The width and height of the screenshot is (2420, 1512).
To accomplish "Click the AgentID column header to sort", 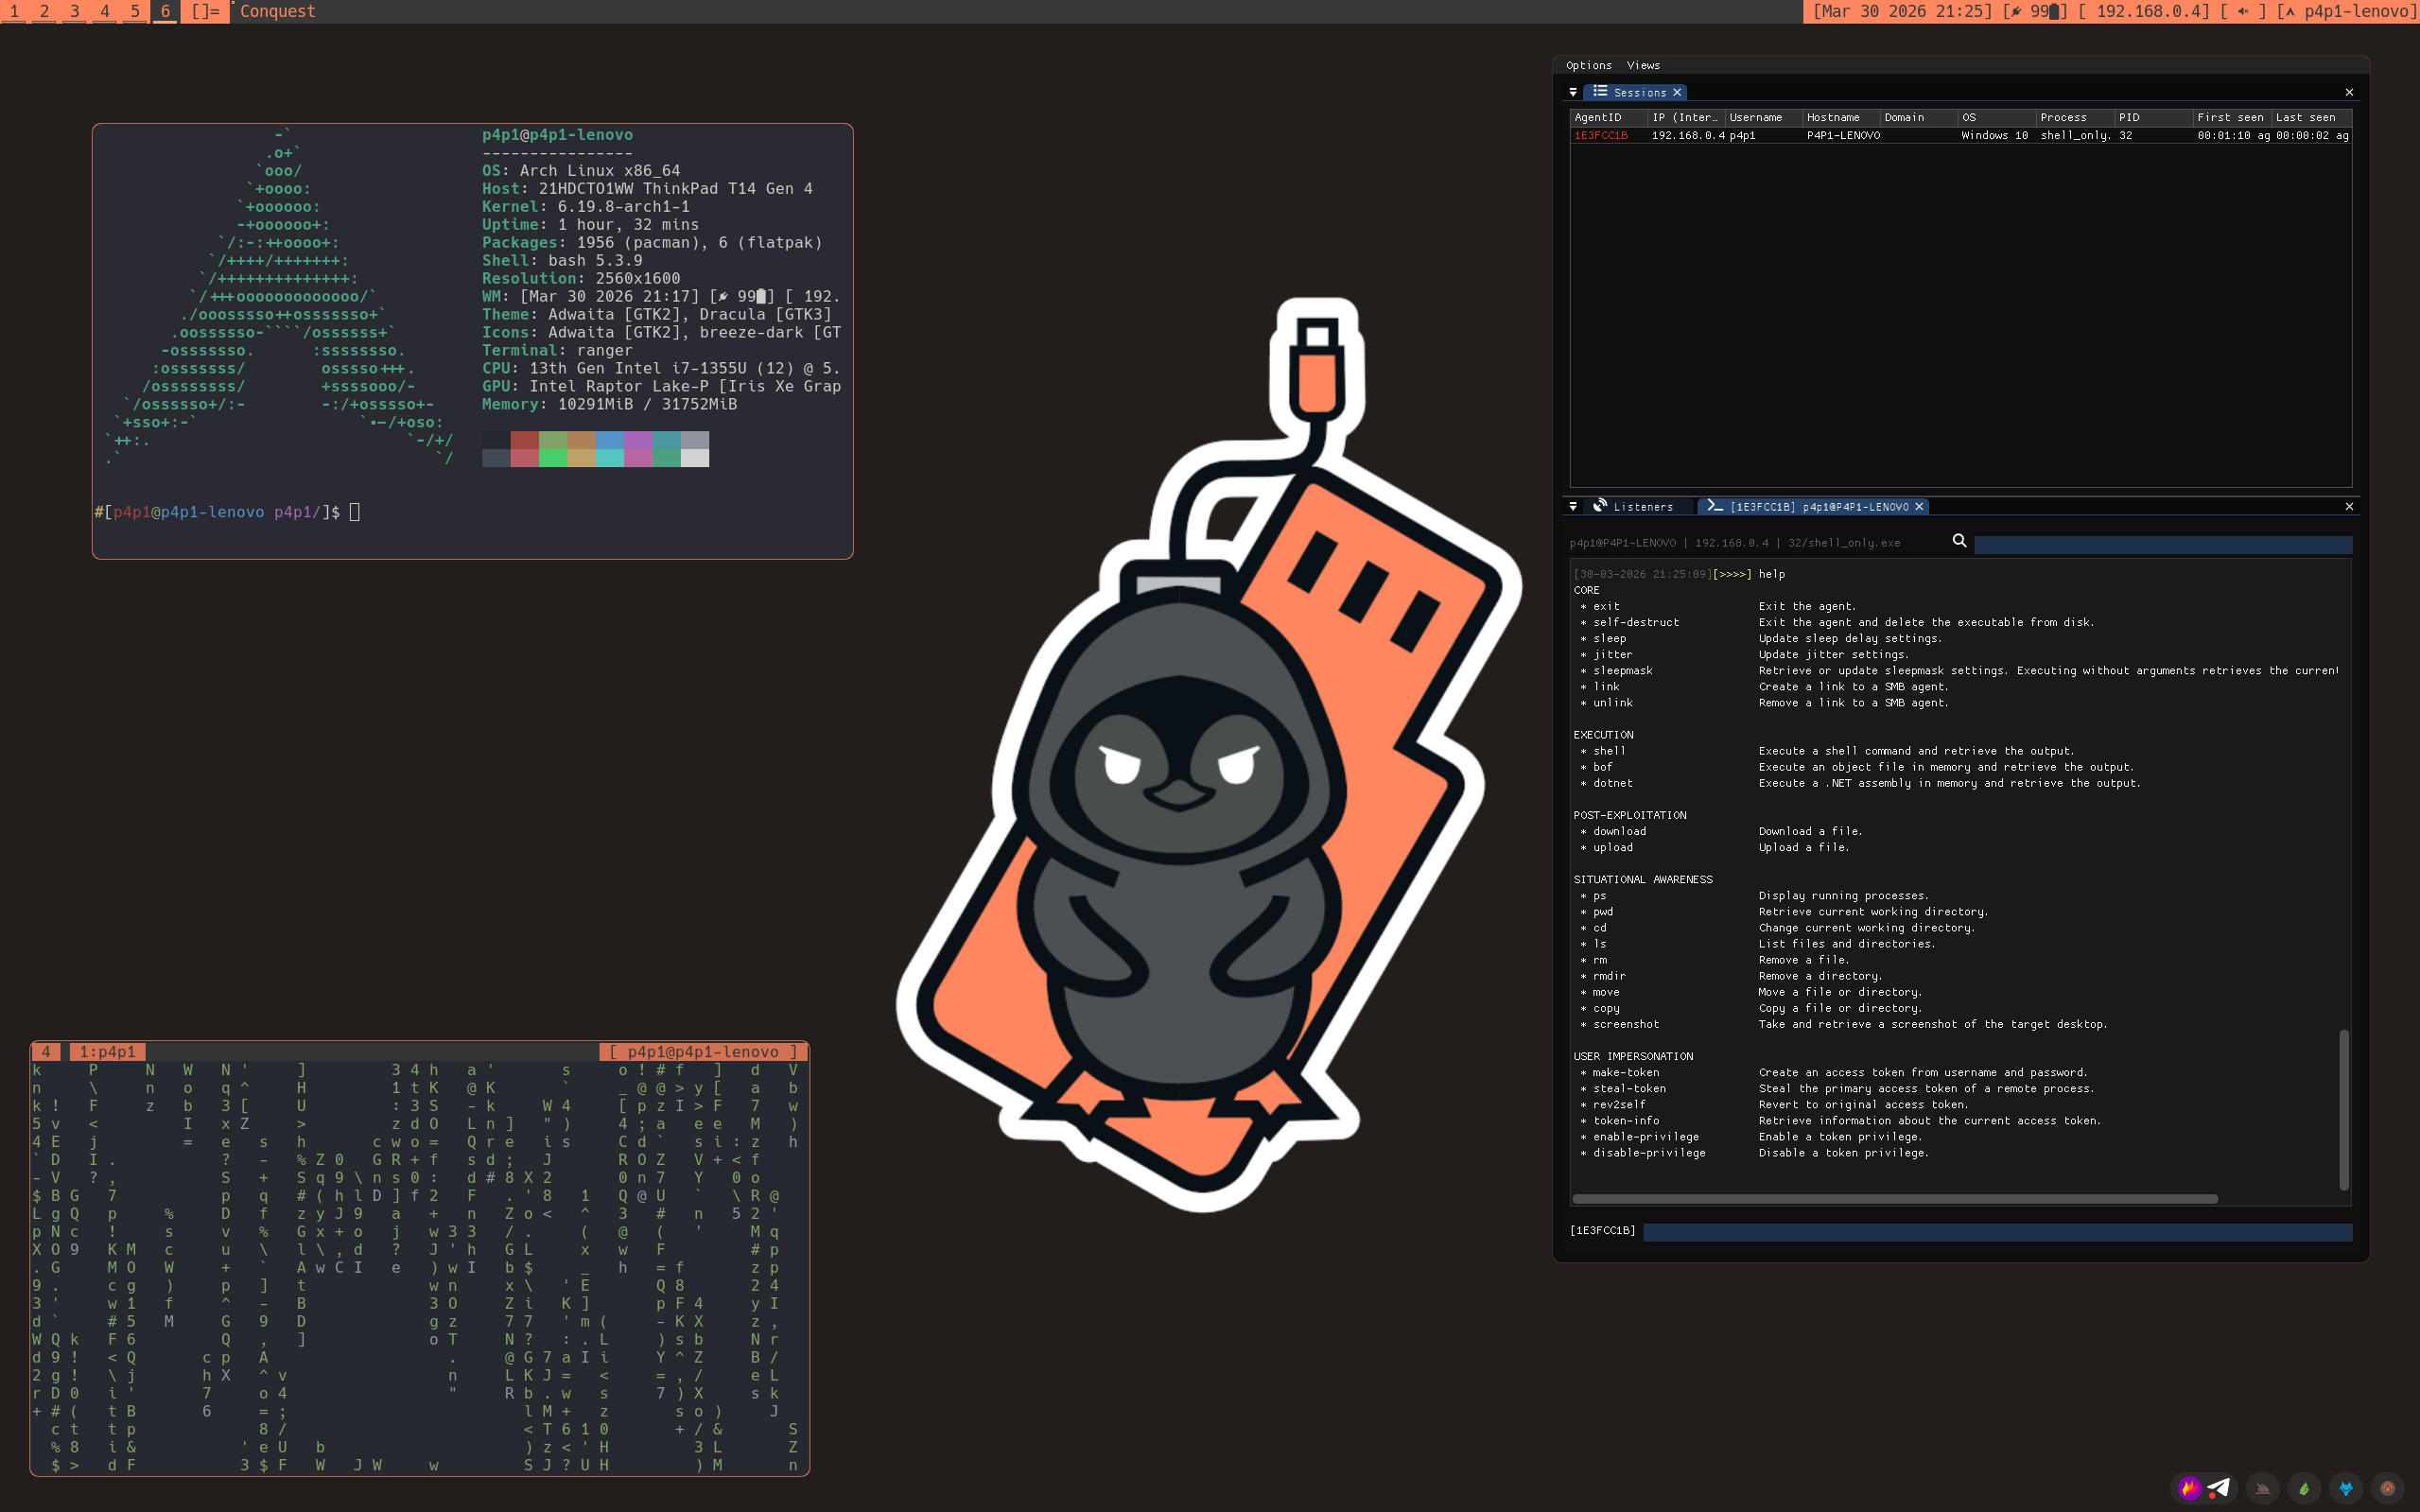I will 1598,117.
